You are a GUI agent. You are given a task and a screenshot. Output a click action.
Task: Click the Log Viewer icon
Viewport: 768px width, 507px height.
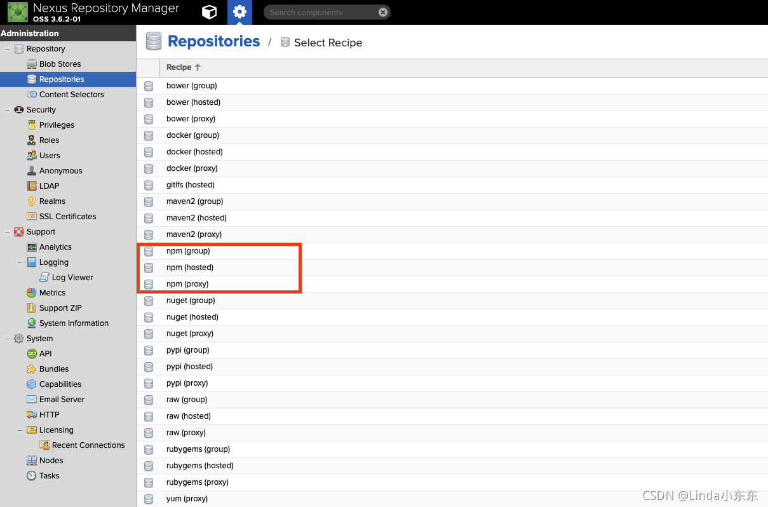pos(44,278)
